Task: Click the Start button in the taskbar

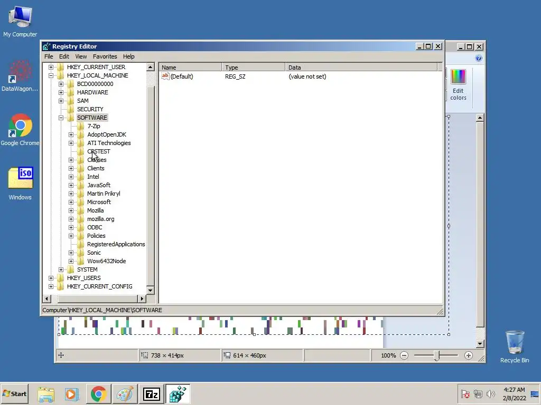Action: tap(14, 393)
